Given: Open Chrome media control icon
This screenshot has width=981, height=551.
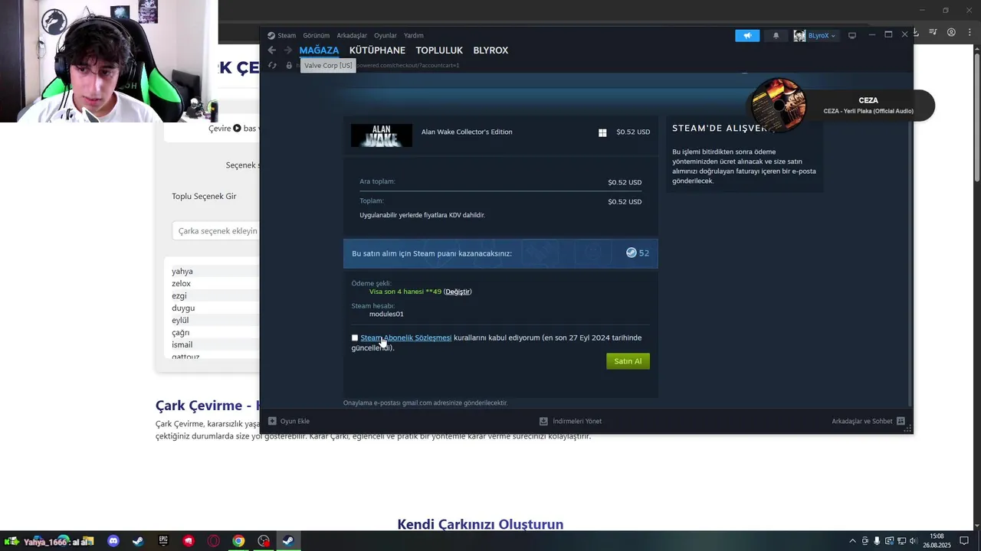Looking at the screenshot, I should (933, 33).
